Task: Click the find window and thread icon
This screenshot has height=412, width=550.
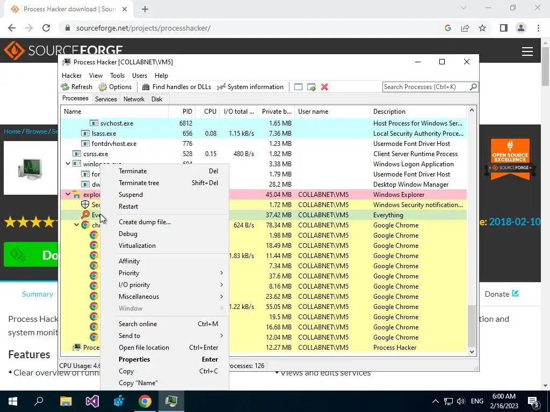Action: click(311, 87)
